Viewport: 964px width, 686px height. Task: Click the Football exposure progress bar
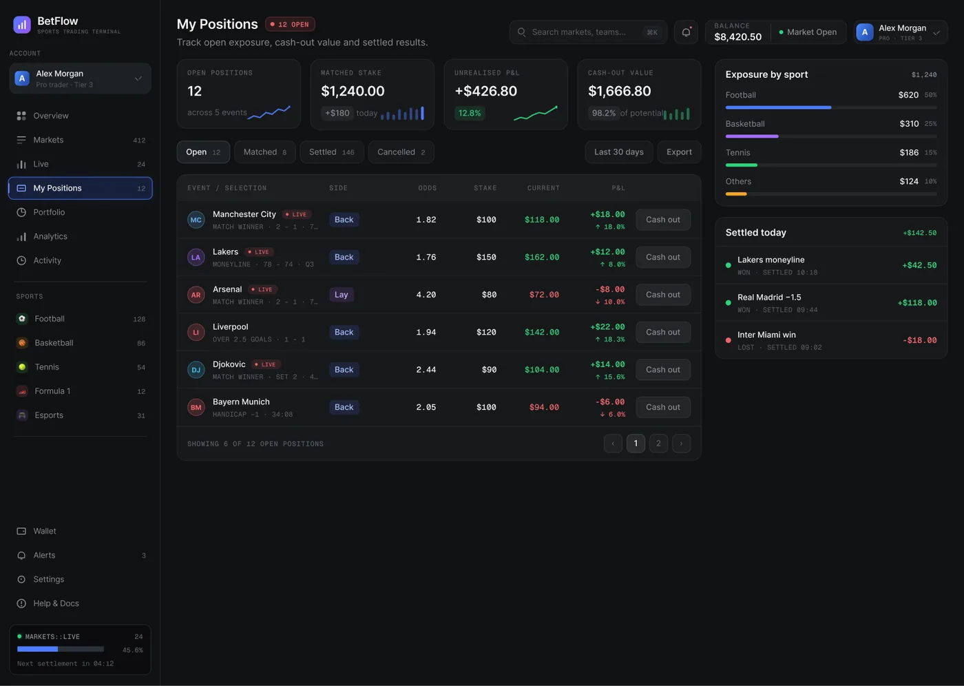[x=831, y=107]
